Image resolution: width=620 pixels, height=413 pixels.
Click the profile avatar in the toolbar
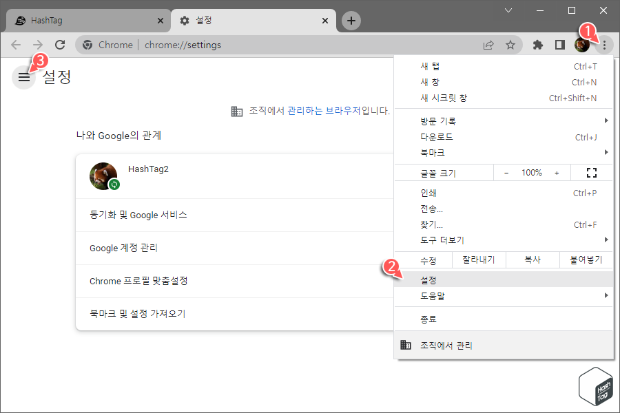582,44
